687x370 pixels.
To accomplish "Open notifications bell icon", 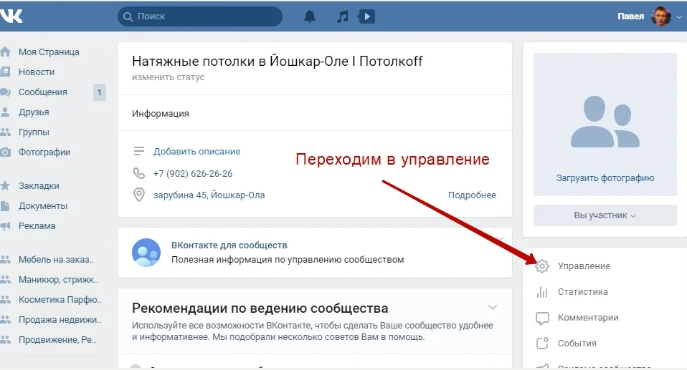I will (x=310, y=16).
